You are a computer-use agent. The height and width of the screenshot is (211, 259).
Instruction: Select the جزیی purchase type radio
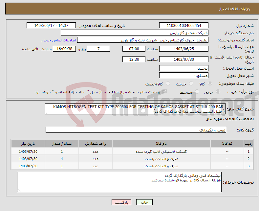click(x=218, y=91)
